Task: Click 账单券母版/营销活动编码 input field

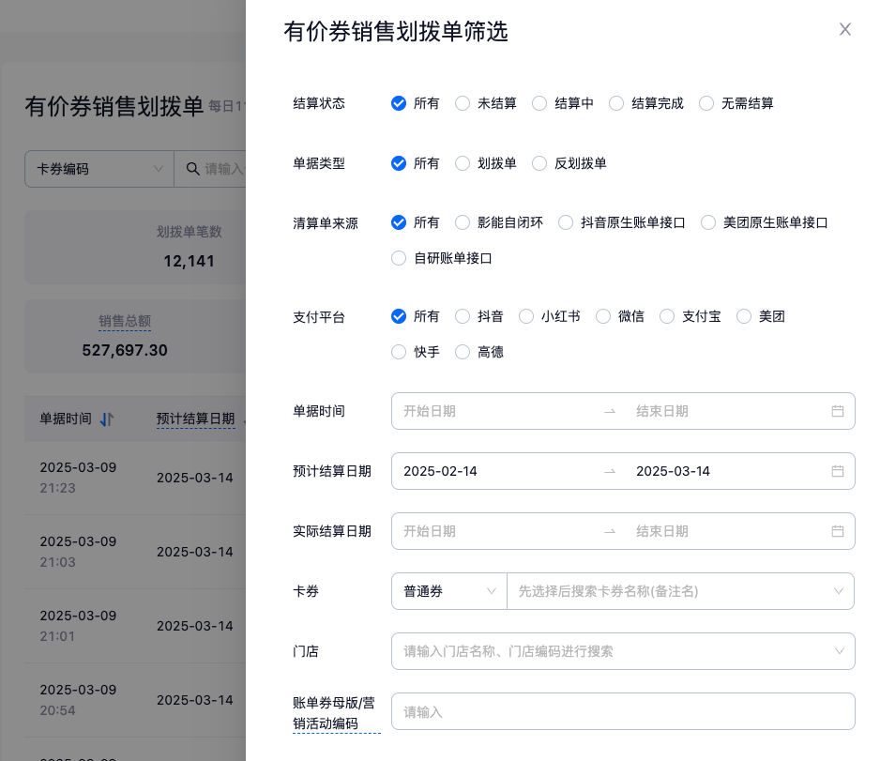Action: point(622,711)
